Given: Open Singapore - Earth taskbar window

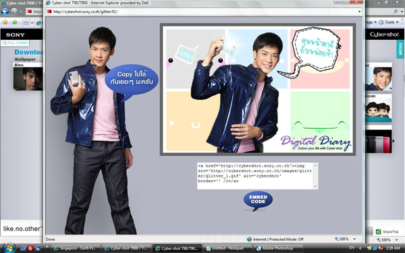Looking at the screenshot, I should (x=76, y=248).
